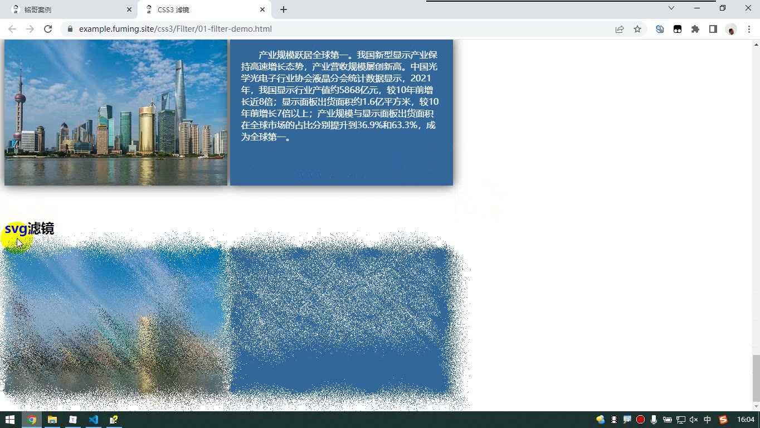Open the clock showing 16:04
Screen dimensions: 760x428
tap(746, 420)
